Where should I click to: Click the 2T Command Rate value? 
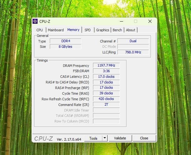[106, 104]
